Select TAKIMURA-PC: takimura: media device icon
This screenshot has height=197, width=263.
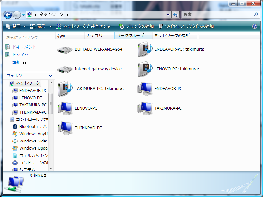(x=65, y=89)
